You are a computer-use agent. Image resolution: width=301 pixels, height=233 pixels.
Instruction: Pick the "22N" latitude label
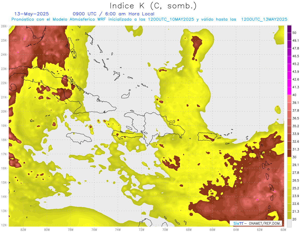4,83
